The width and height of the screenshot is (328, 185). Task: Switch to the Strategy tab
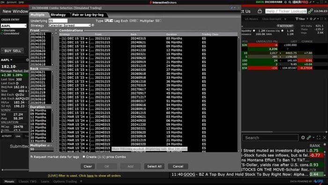(58, 15)
